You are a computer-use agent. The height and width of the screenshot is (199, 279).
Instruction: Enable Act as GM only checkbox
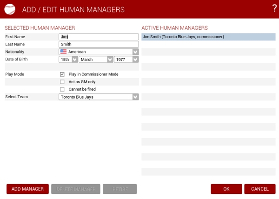tap(62, 82)
